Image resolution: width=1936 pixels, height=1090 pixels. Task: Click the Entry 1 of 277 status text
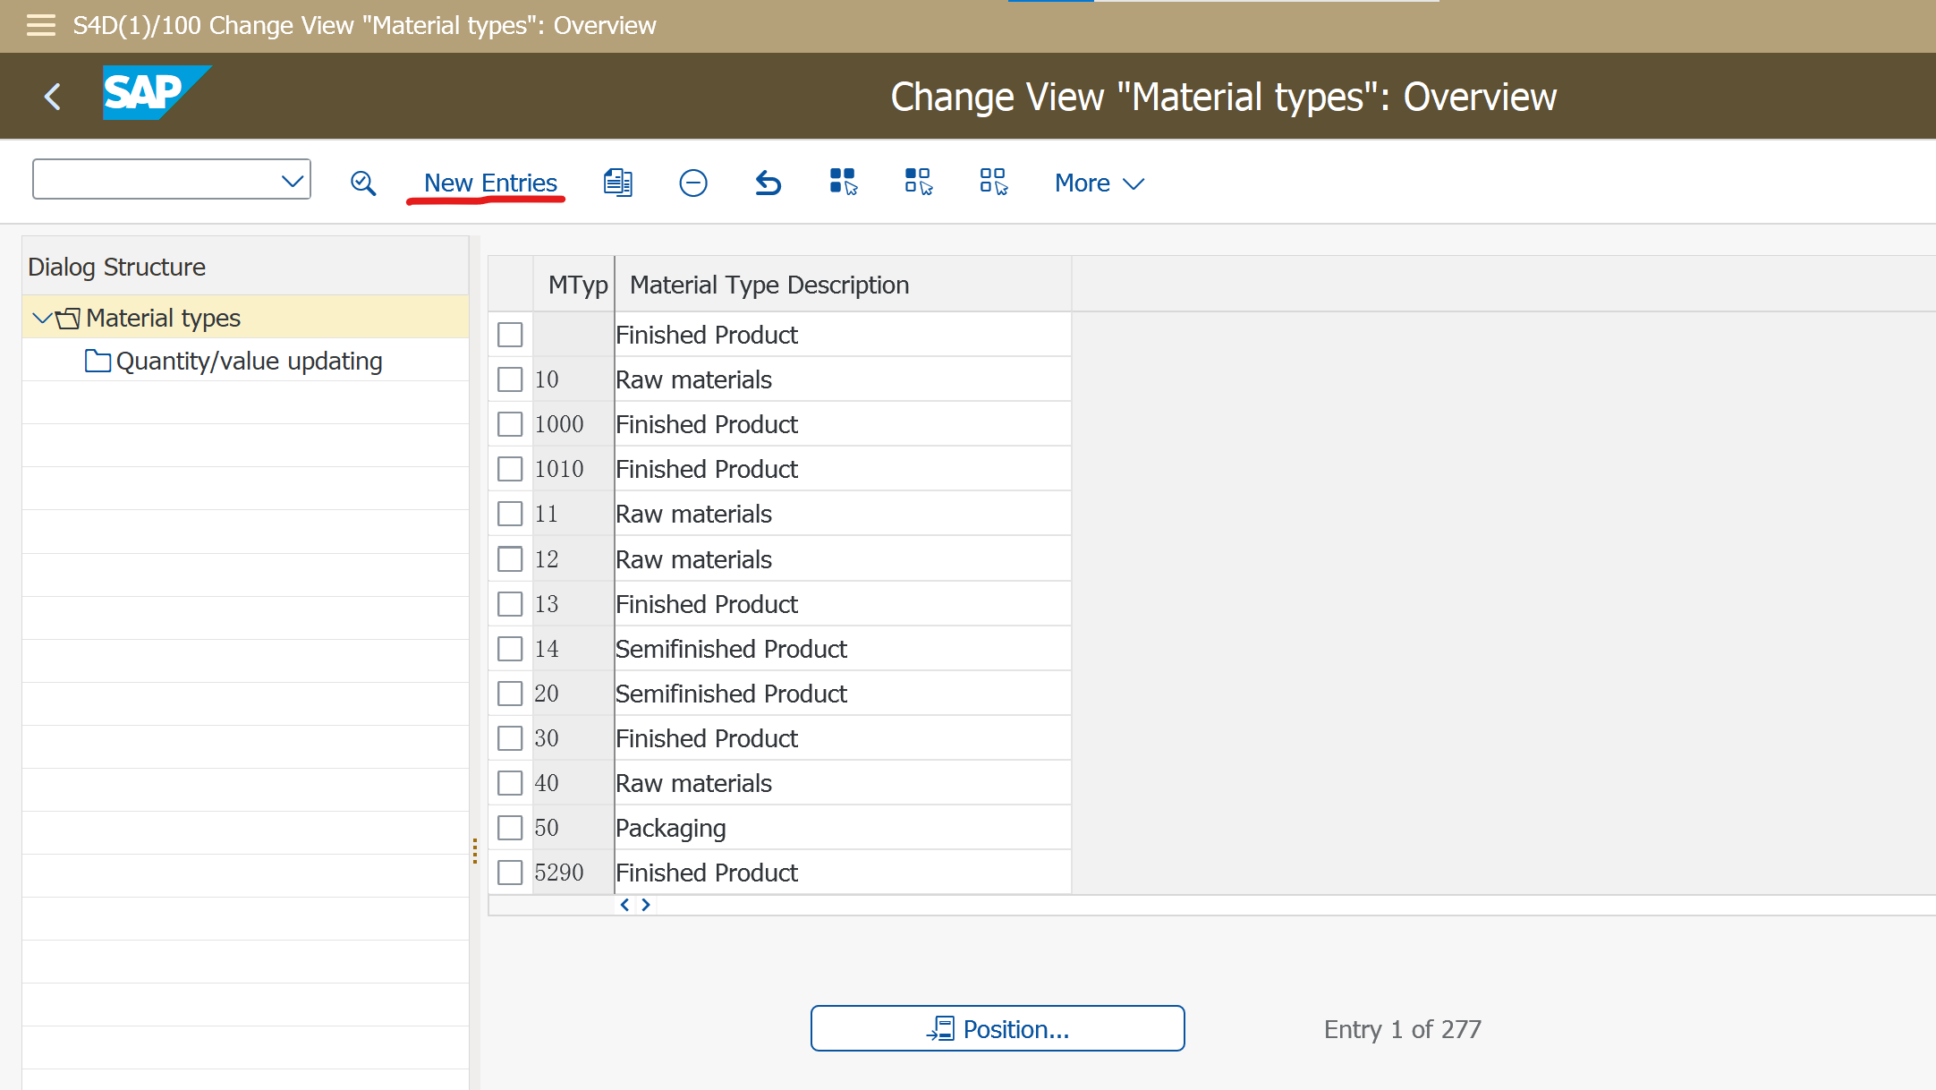coord(1402,1029)
